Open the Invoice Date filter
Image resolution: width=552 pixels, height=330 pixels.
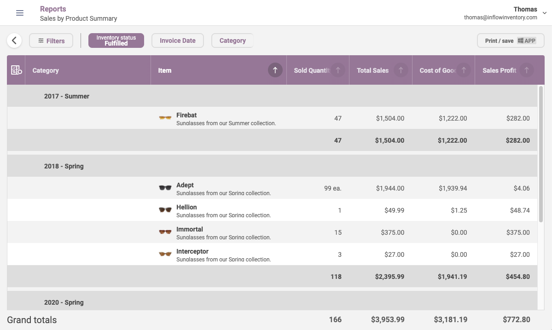click(178, 41)
